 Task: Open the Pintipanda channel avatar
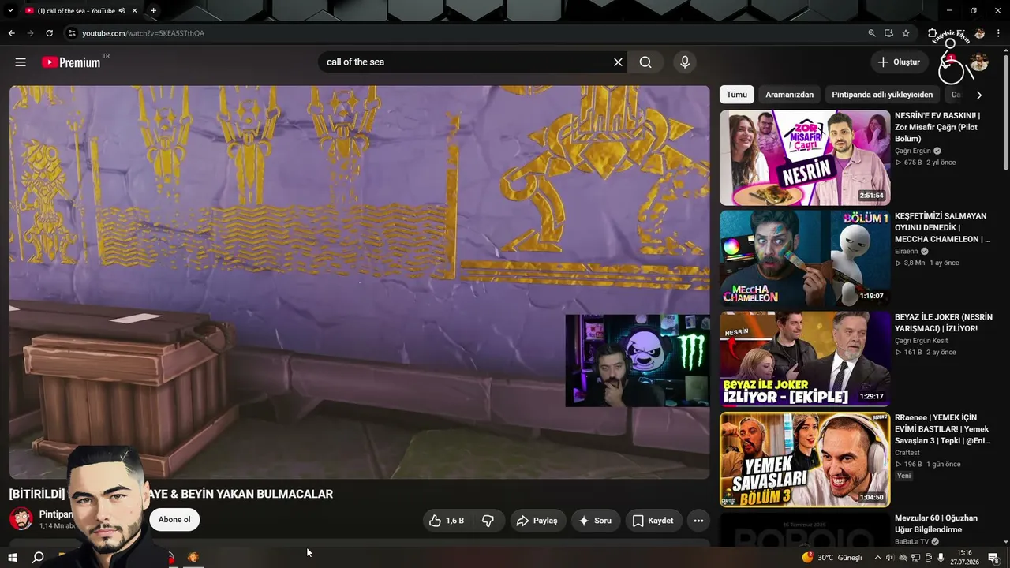point(21,519)
